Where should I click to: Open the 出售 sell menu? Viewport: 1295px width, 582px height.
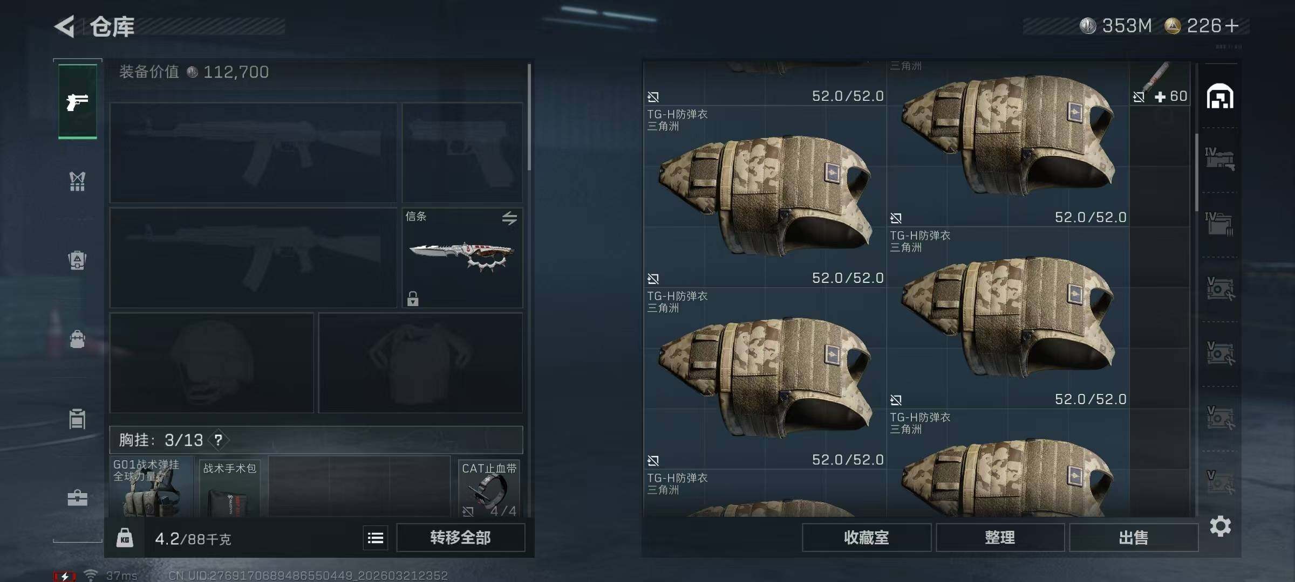click(1133, 537)
